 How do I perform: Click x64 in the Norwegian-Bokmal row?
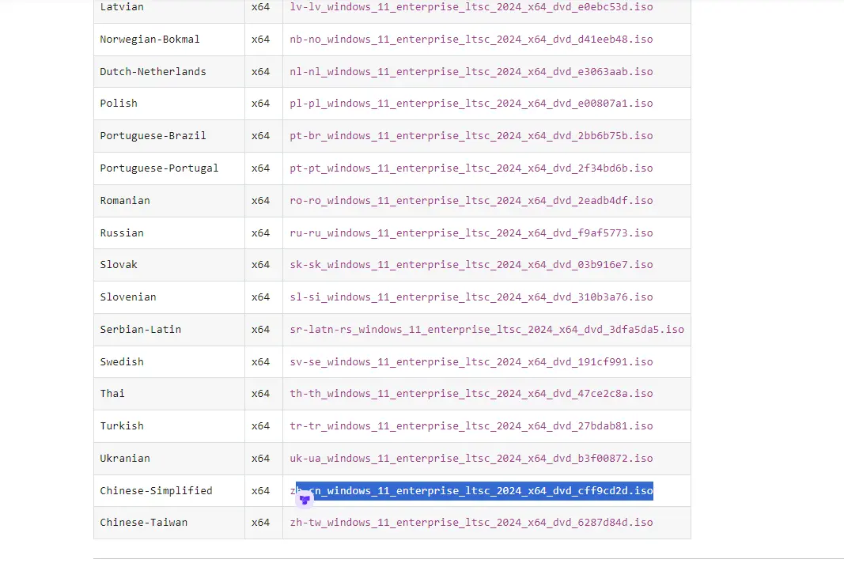tap(260, 40)
